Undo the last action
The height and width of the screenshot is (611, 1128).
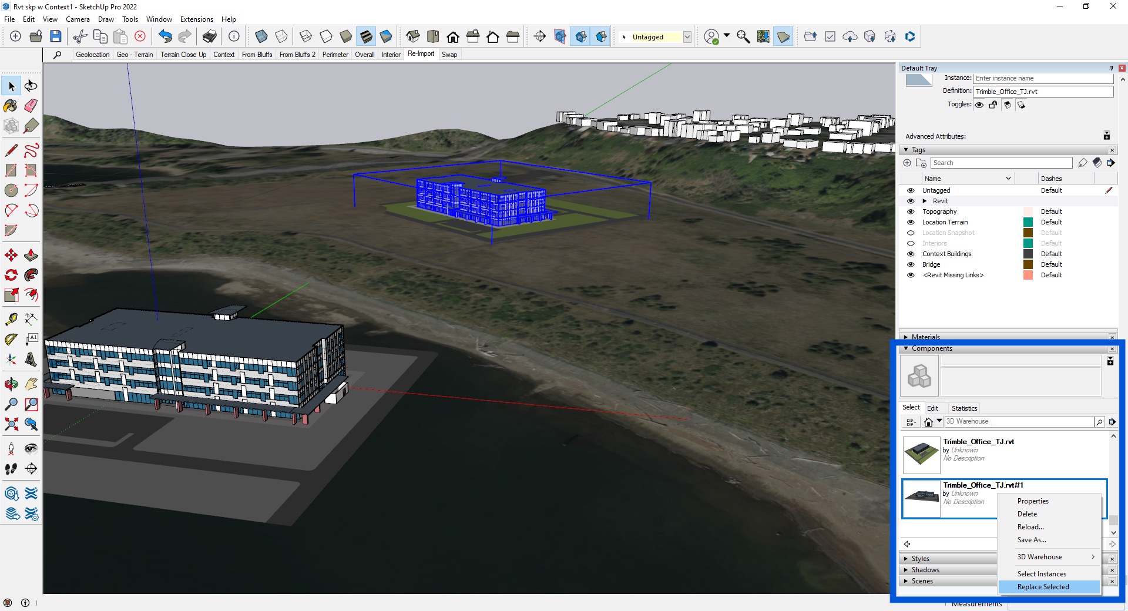[164, 36]
